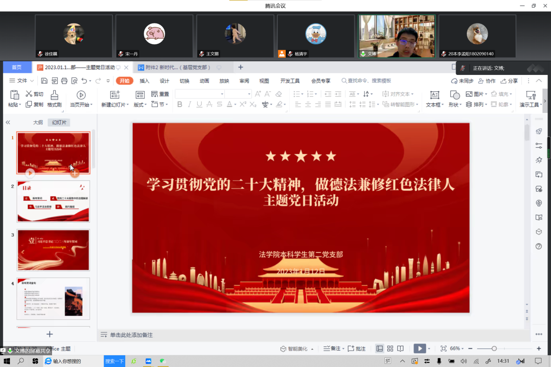Switch to reading view book icon
The height and width of the screenshot is (367, 551).
point(401,348)
